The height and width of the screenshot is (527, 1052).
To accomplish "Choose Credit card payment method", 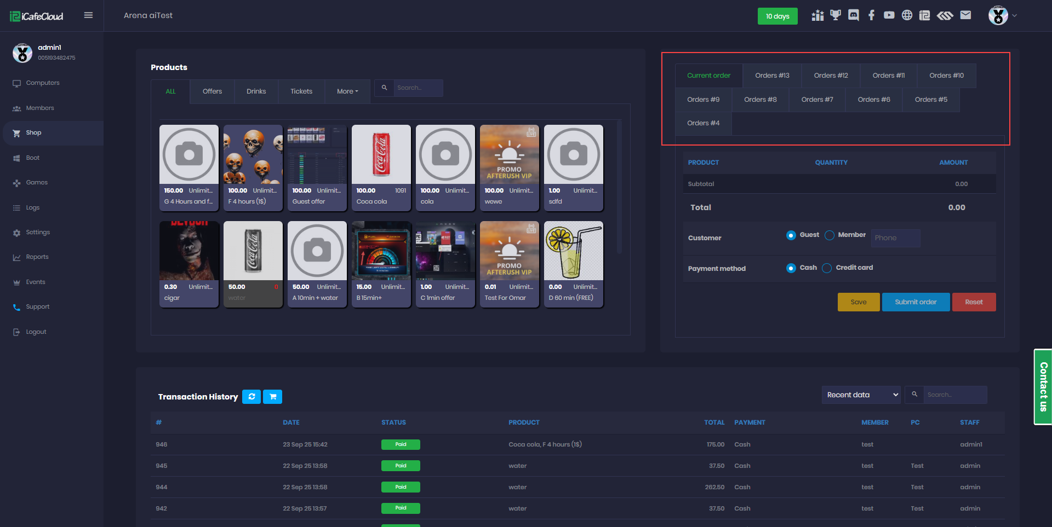I will pos(827,268).
